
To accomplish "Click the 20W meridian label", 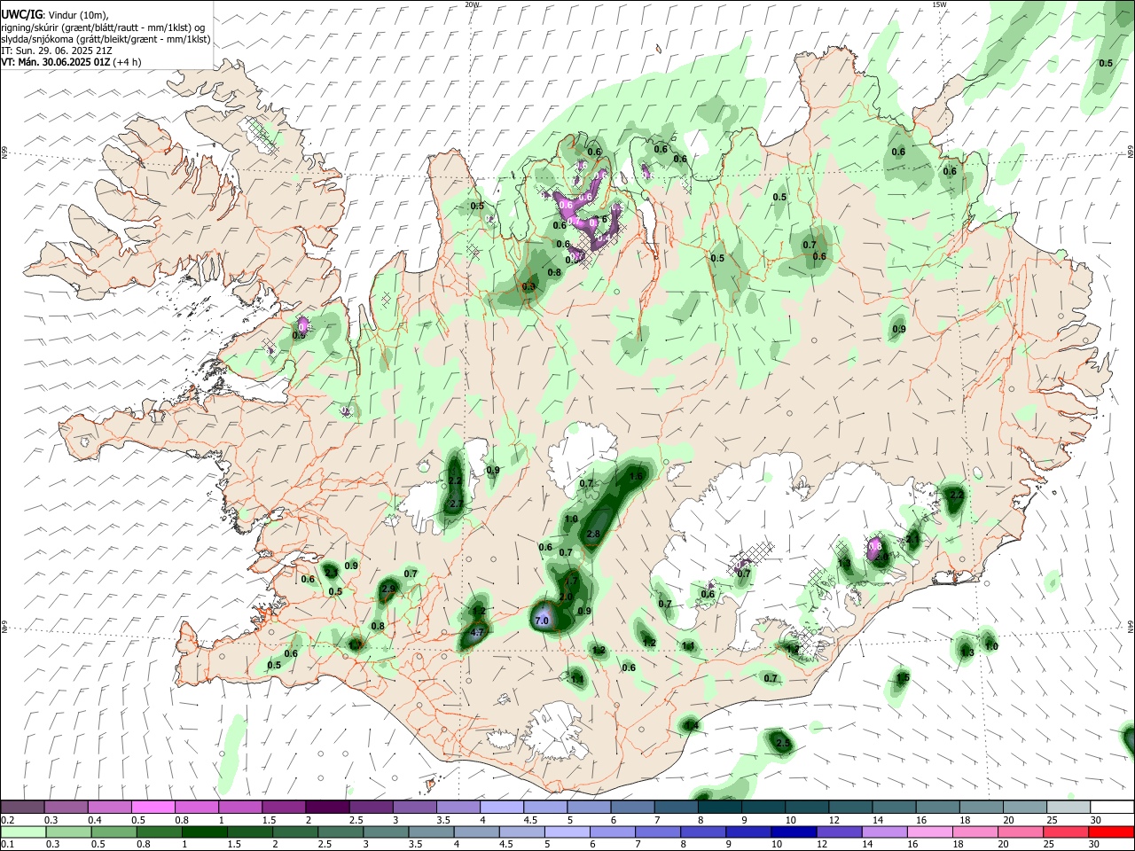I will 472,4.
